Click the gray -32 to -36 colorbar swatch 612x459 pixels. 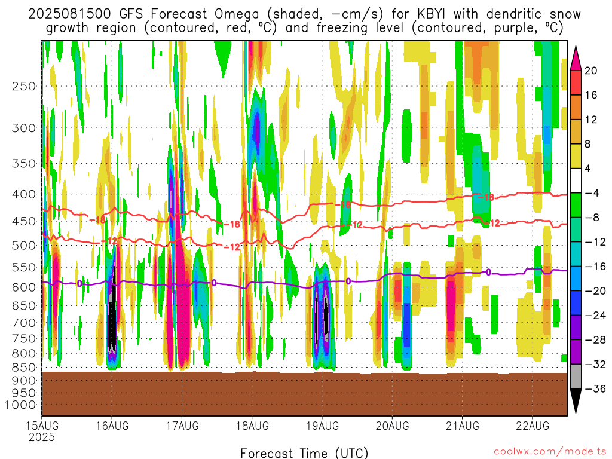[x=576, y=377]
